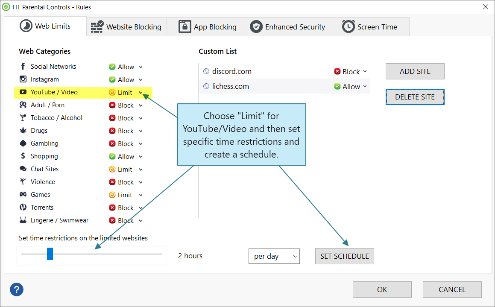
Task: Click the Chat Sites bubble icon
Action: [23, 169]
